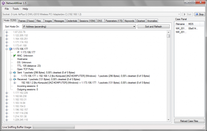207x131 pixels.
Task: Switch to the Sessions (1094) tab
Action: coord(87,21)
